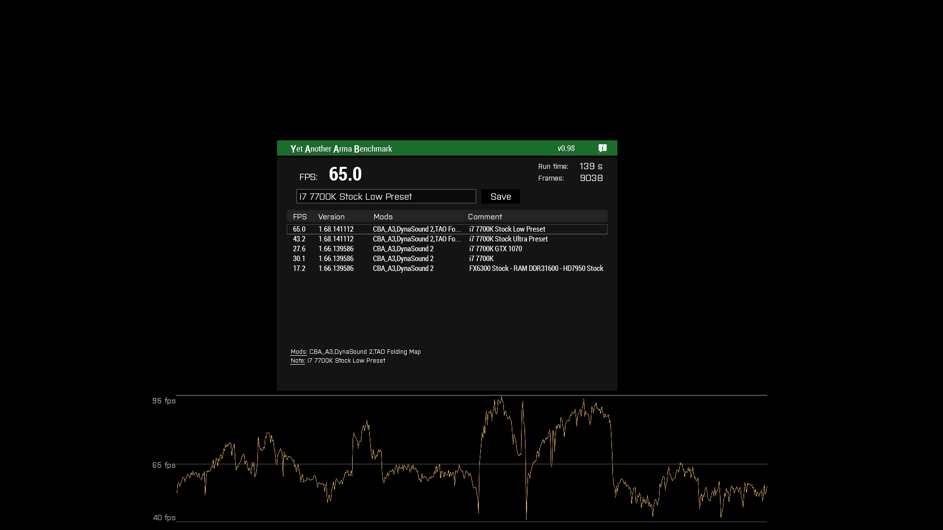The width and height of the screenshot is (943, 530).
Task: Select the i7 7700K GTX 1070 result row
Action: (446, 249)
